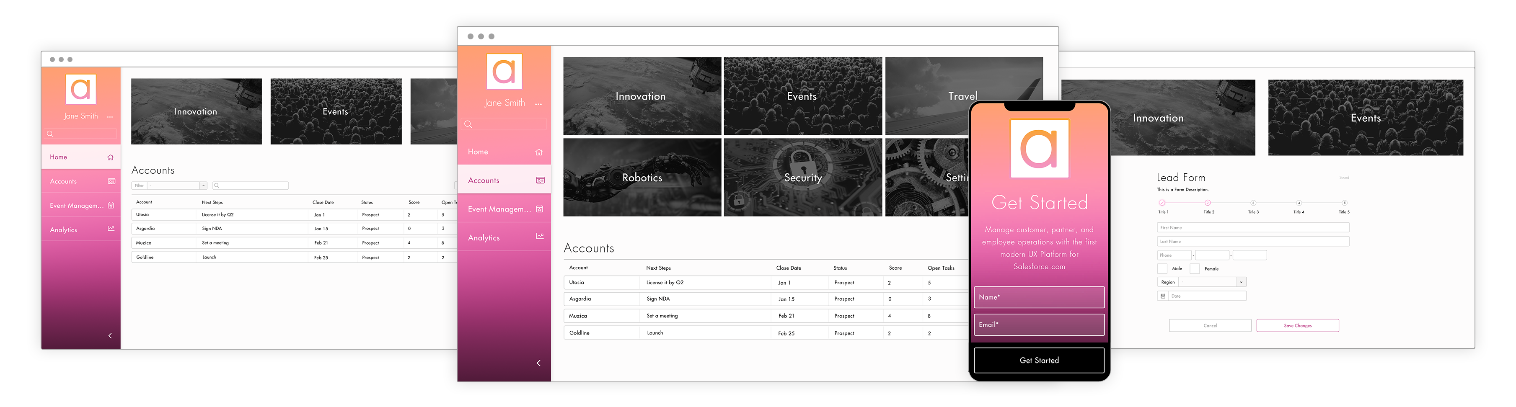Go to step 2 circle in Lead Form progress
Image resolution: width=1516 pixels, height=407 pixels.
1208,203
